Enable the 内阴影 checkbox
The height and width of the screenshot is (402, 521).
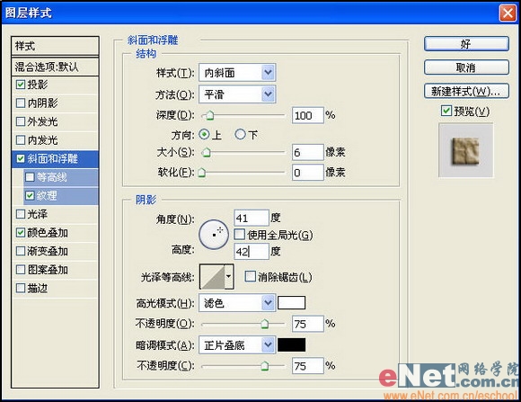pos(21,103)
